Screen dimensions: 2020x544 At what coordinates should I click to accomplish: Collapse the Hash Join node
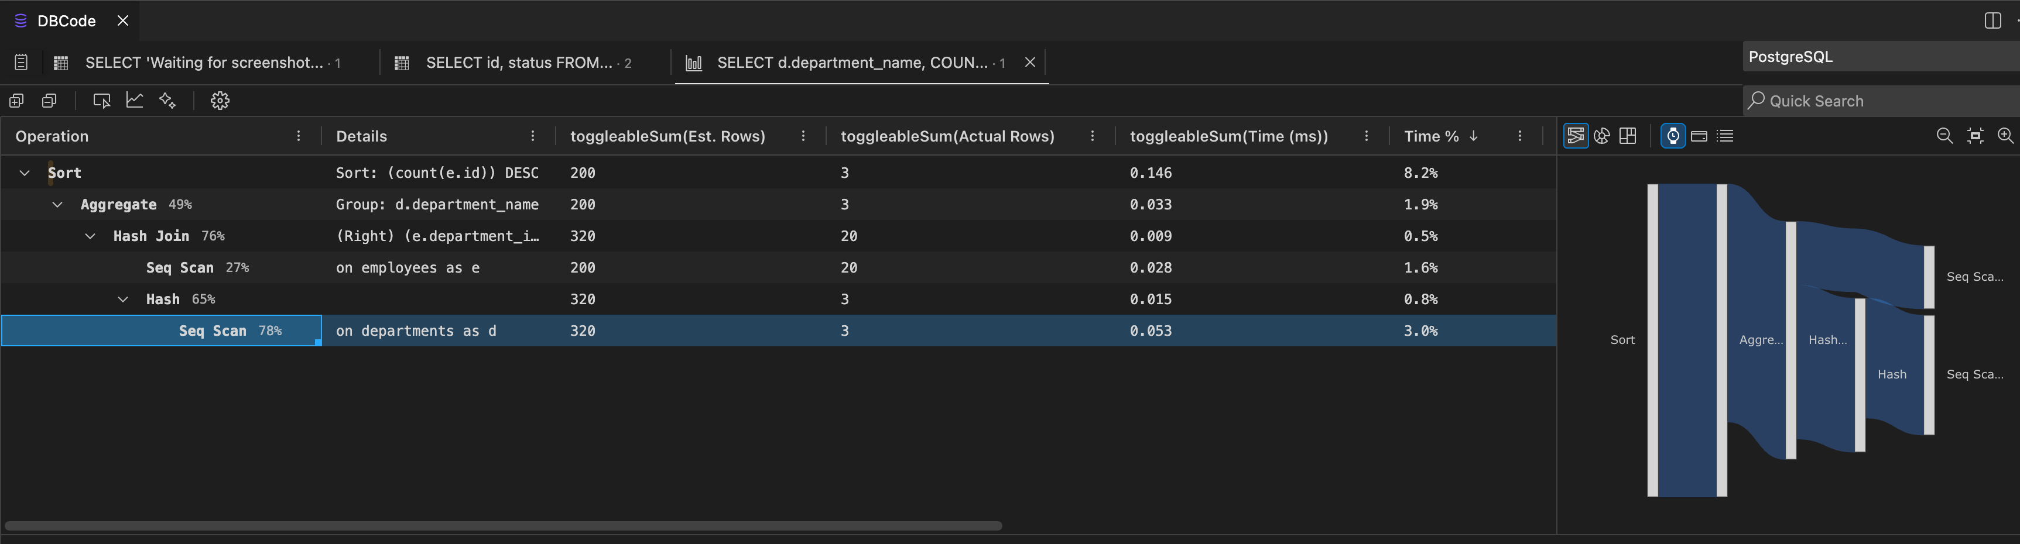coord(90,236)
